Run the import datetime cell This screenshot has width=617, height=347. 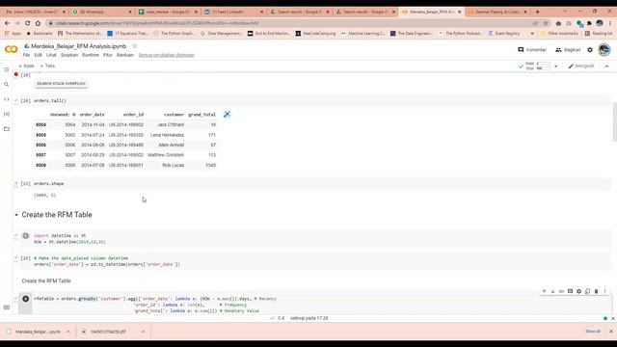click(x=26, y=235)
